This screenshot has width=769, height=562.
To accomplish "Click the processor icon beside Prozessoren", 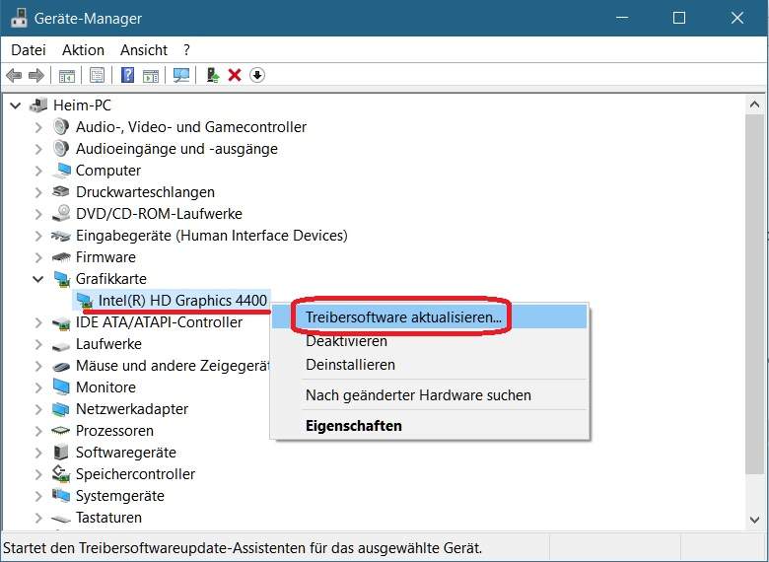I will [61, 431].
